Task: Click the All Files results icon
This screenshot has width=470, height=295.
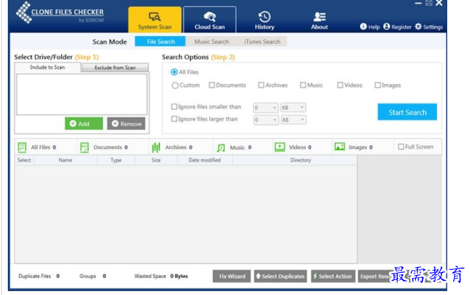Action: (x=22, y=147)
